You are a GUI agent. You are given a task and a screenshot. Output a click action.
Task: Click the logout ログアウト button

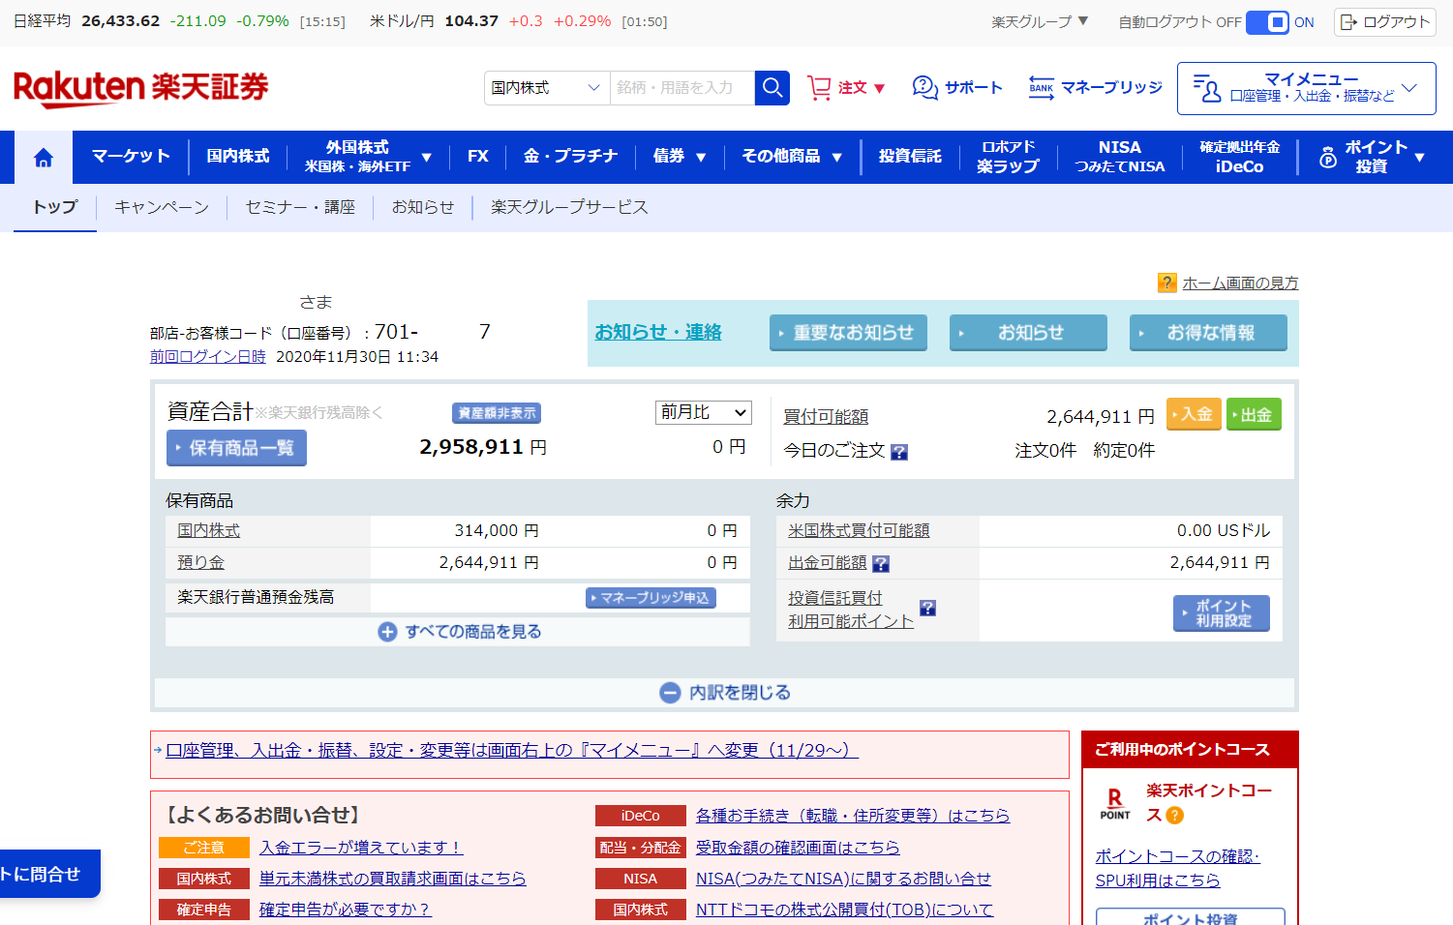1384,22
